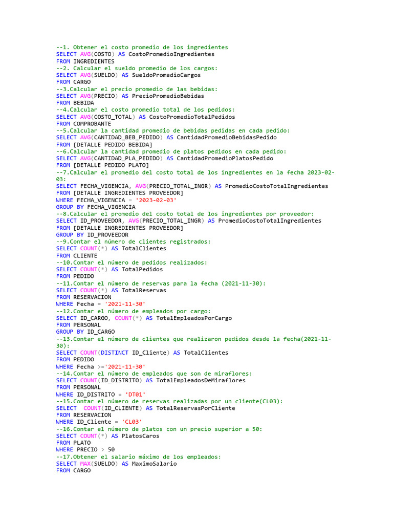This screenshot has height=524, width=393.
Task: Click the line 'GROUP BY FECHA_VIGENCIA'
Action: point(96,207)
